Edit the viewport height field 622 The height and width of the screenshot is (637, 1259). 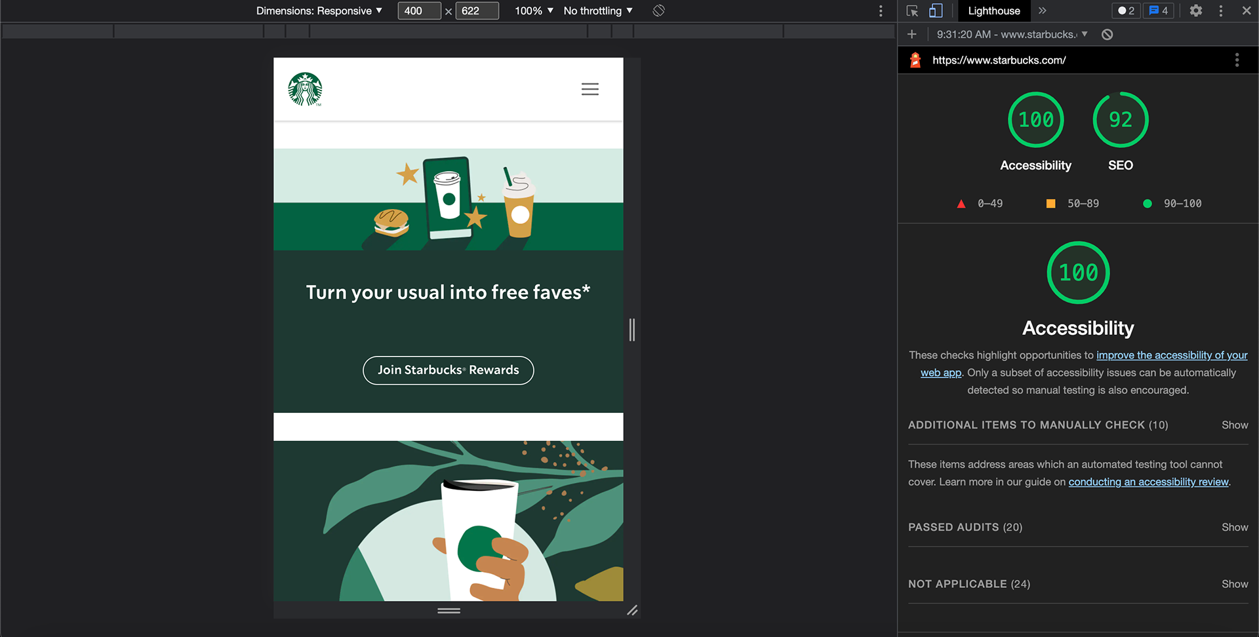tap(477, 10)
